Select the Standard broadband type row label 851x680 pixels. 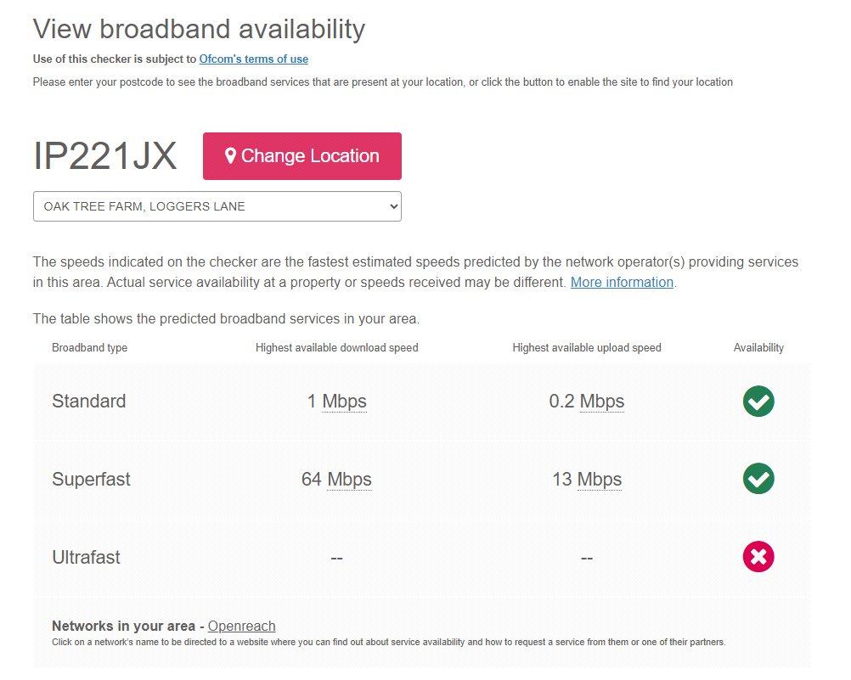88,401
